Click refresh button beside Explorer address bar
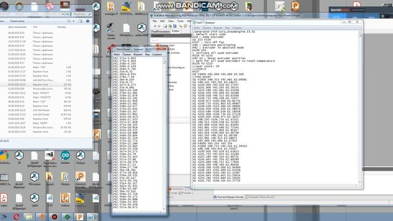This screenshot has width=393, height=221. coord(68,14)
